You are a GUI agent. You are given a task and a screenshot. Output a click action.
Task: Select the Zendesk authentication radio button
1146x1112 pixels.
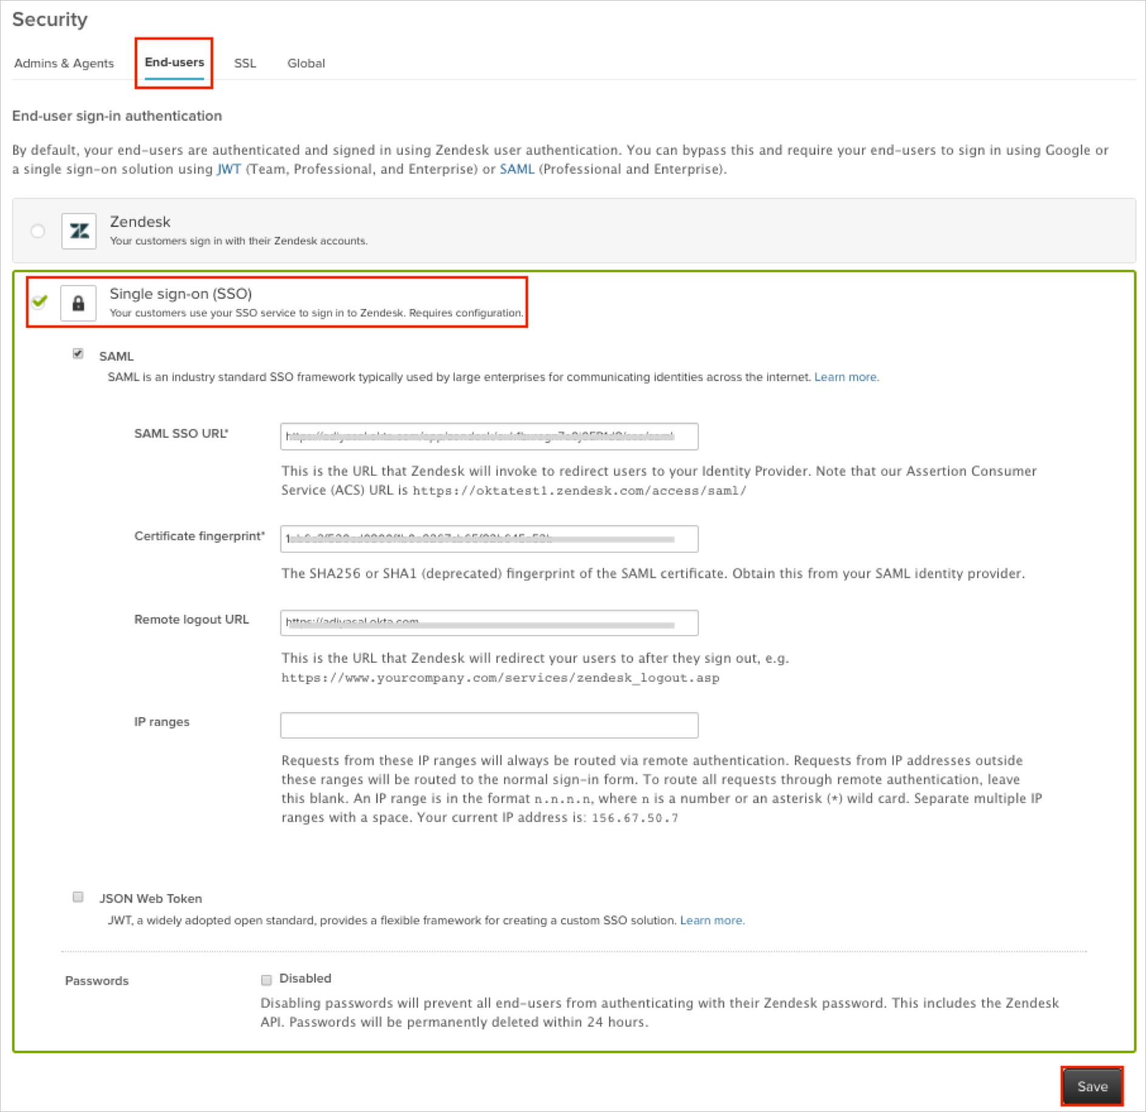[38, 231]
